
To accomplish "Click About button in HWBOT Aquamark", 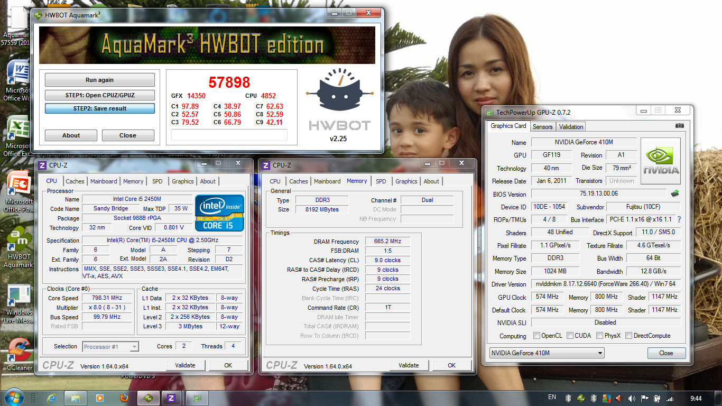I will (71, 135).
